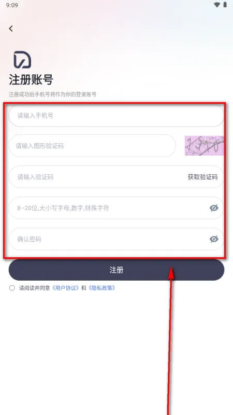The width and height of the screenshot is (233, 415).
Task: Tap the 注册 register button
Action: pyautogui.click(x=116, y=270)
